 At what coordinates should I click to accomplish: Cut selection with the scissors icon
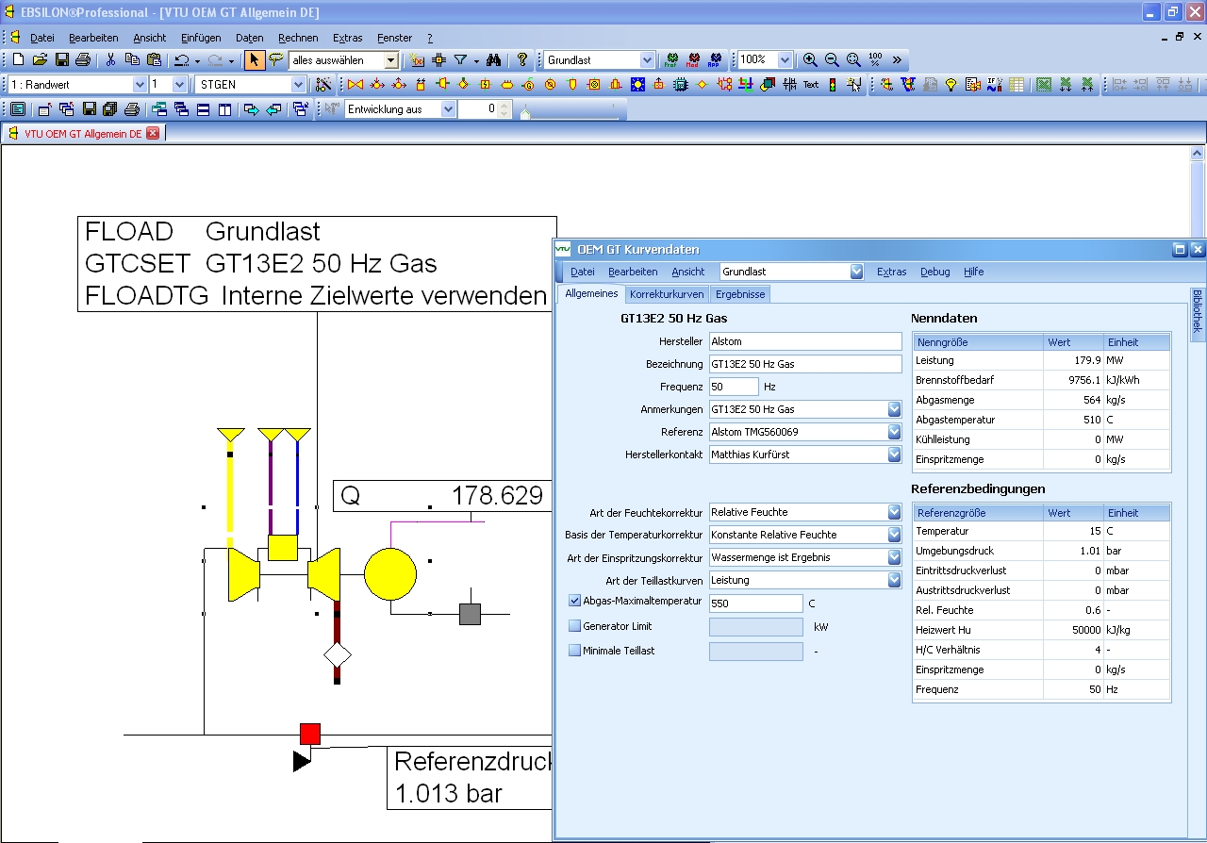coord(110,60)
